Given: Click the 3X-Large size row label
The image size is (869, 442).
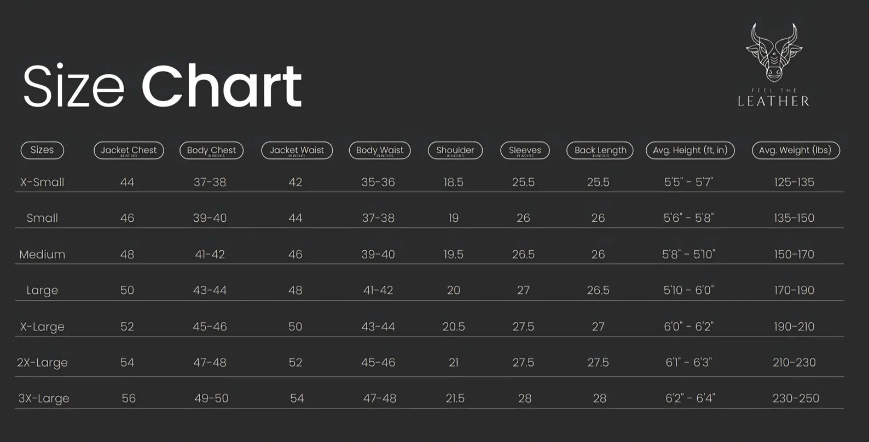Looking at the screenshot, I should click(x=44, y=398).
